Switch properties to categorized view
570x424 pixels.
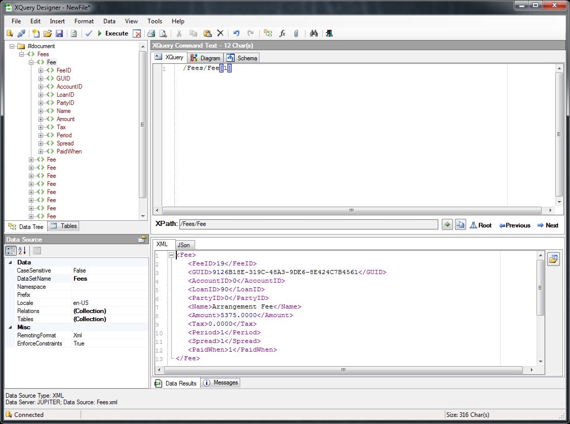click(10, 250)
